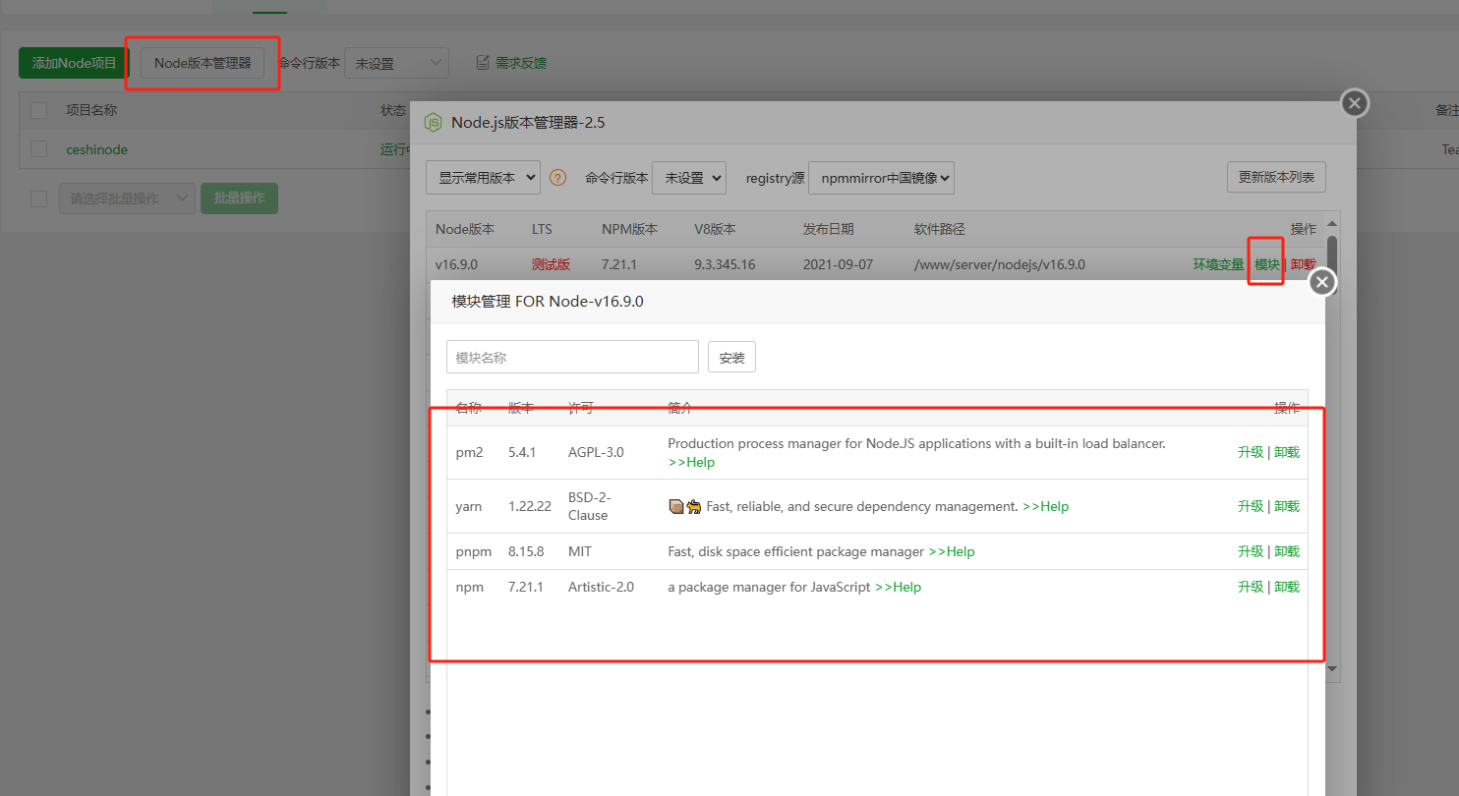Click the pnpm module name

(x=474, y=551)
